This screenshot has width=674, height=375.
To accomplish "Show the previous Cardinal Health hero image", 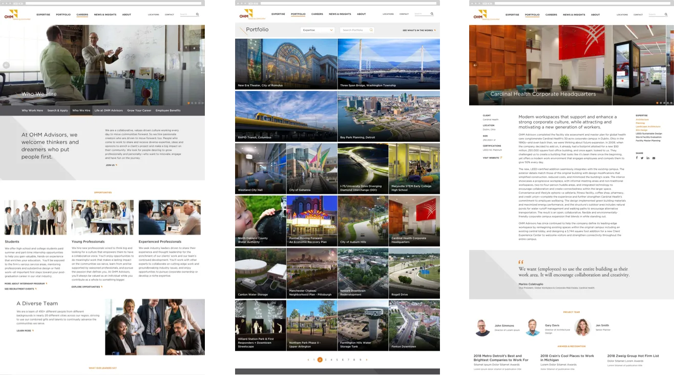I will [475, 65].
